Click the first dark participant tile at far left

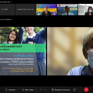7,10
